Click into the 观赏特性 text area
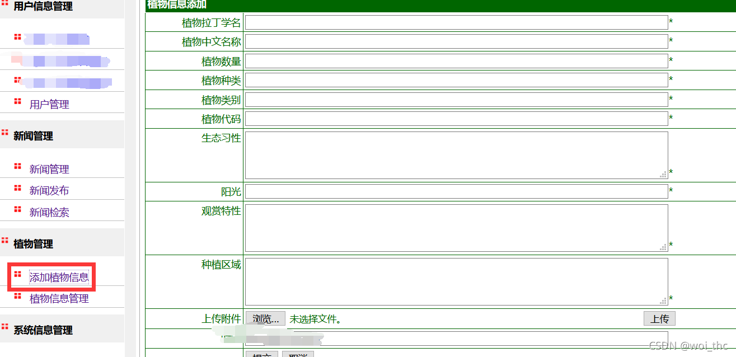 pyautogui.click(x=456, y=228)
